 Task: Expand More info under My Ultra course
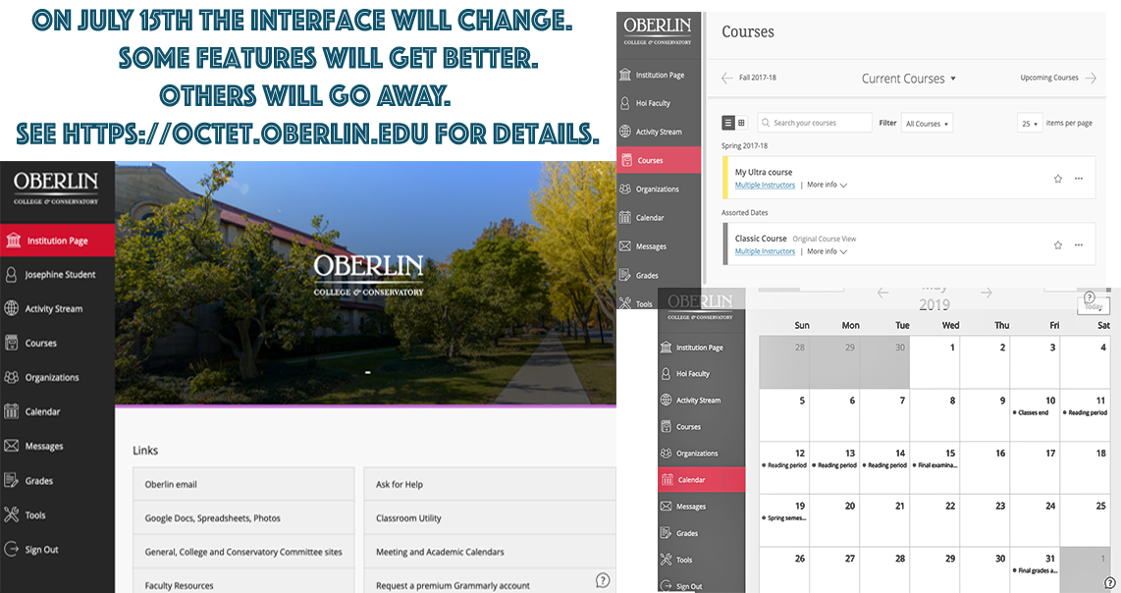827,185
